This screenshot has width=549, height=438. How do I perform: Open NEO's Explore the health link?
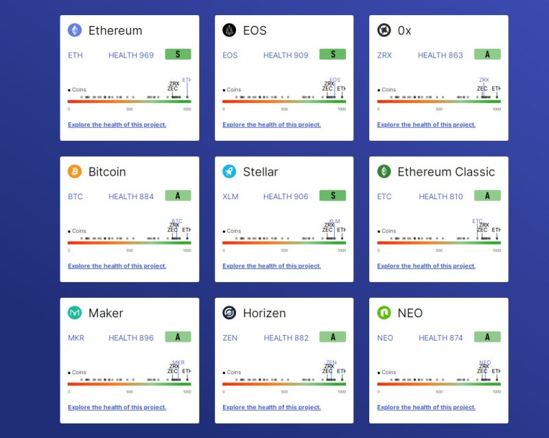click(426, 407)
